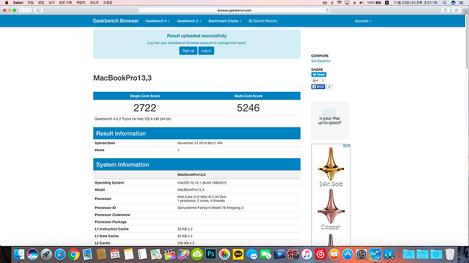
Task: Open App Store from the dock
Action: [348, 255]
